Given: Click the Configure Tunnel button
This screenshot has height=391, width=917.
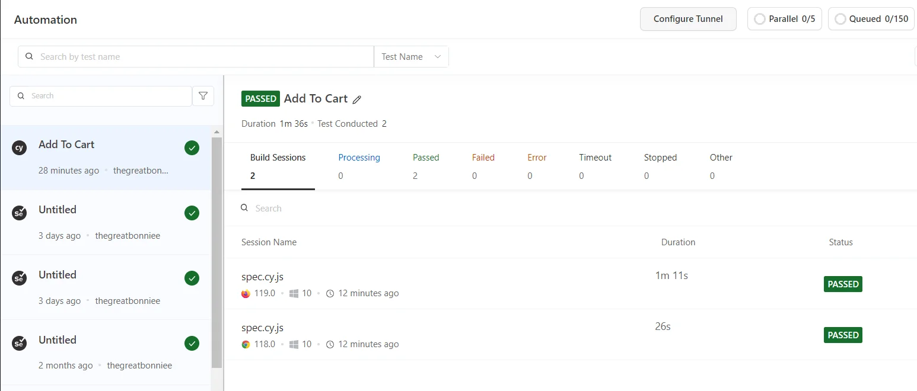Looking at the screenshot, I should (x=687, y=18).
